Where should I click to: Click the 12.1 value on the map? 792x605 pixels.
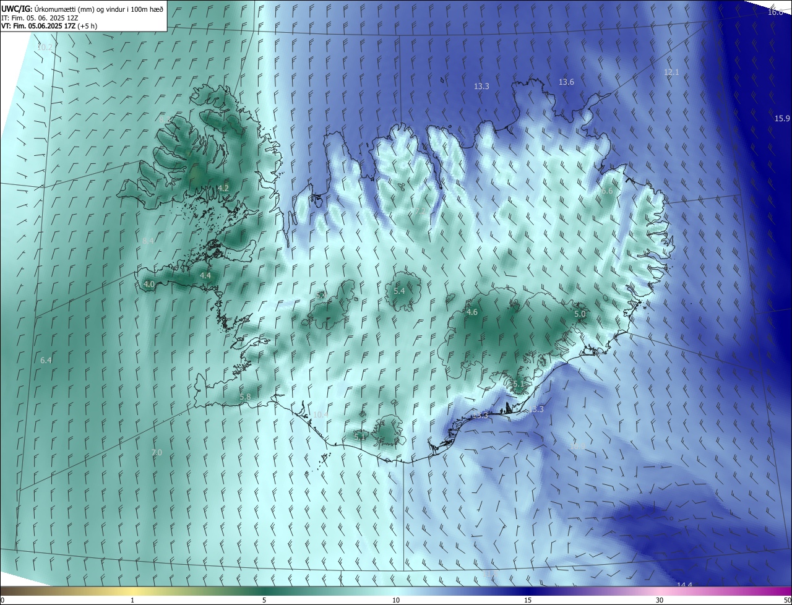tap(671, 72)
